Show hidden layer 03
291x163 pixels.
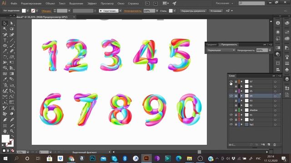click(231, 101)
